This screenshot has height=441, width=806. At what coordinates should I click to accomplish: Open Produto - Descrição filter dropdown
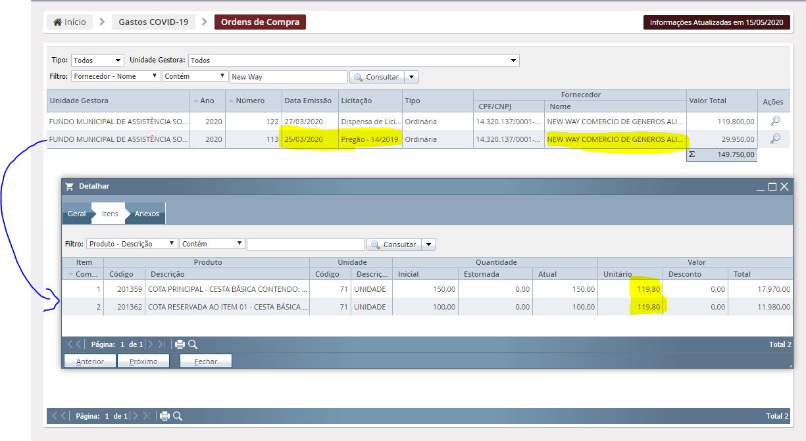click(132, 244)
